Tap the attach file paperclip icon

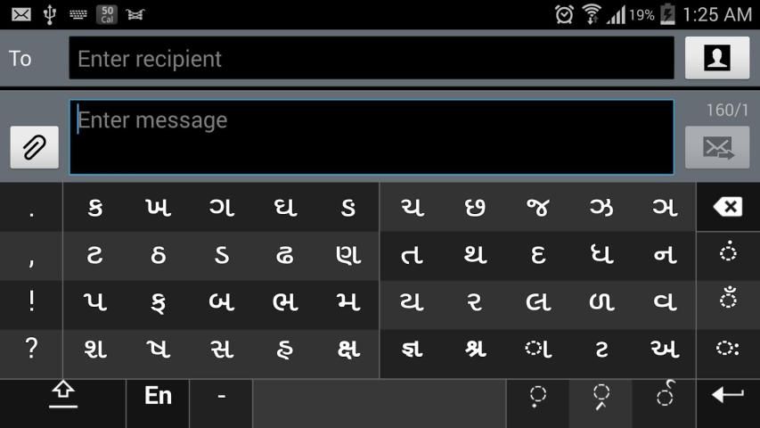point(34,147)
